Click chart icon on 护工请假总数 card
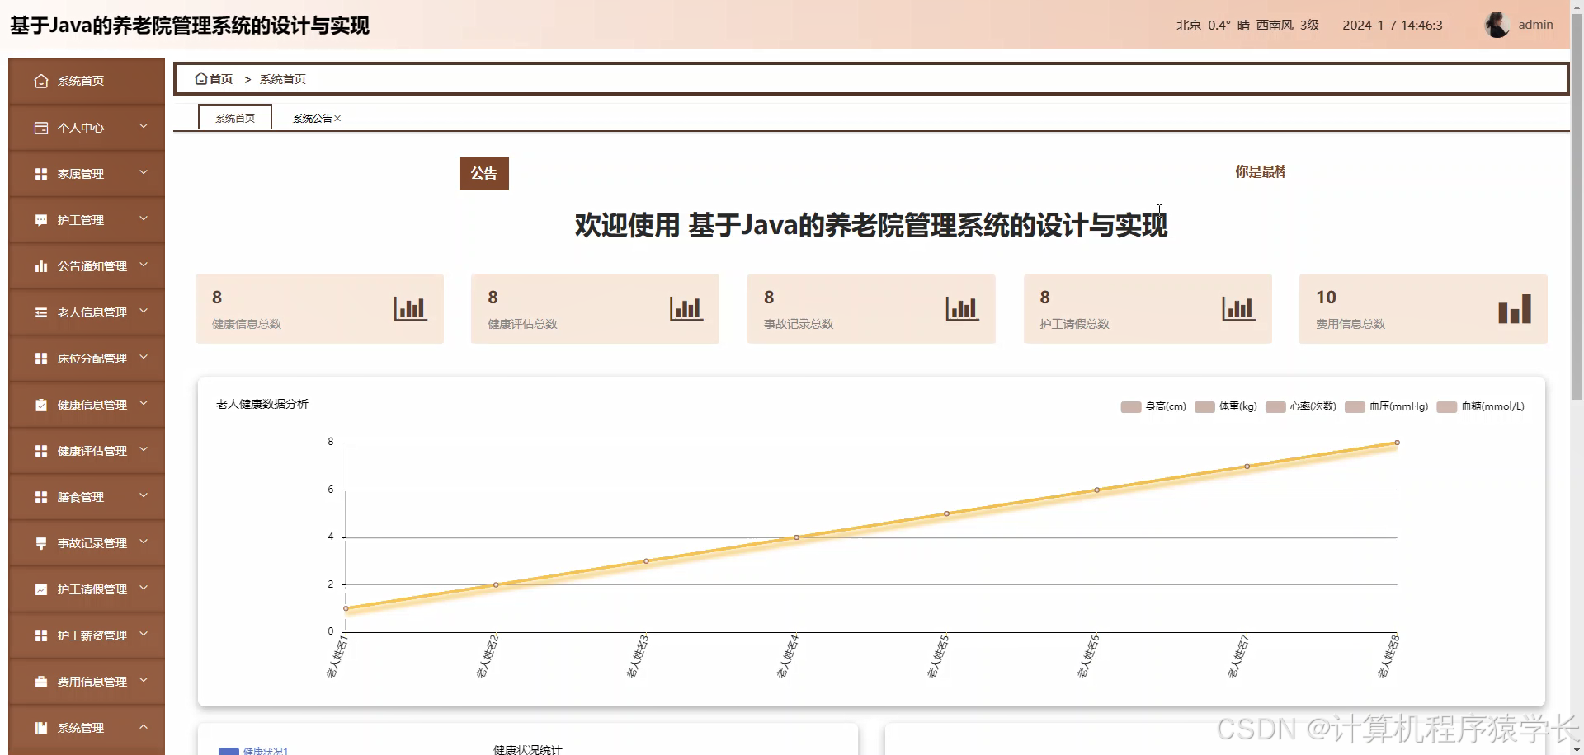The height and width of the screenshot is (755, 1584). point(1238,308)
